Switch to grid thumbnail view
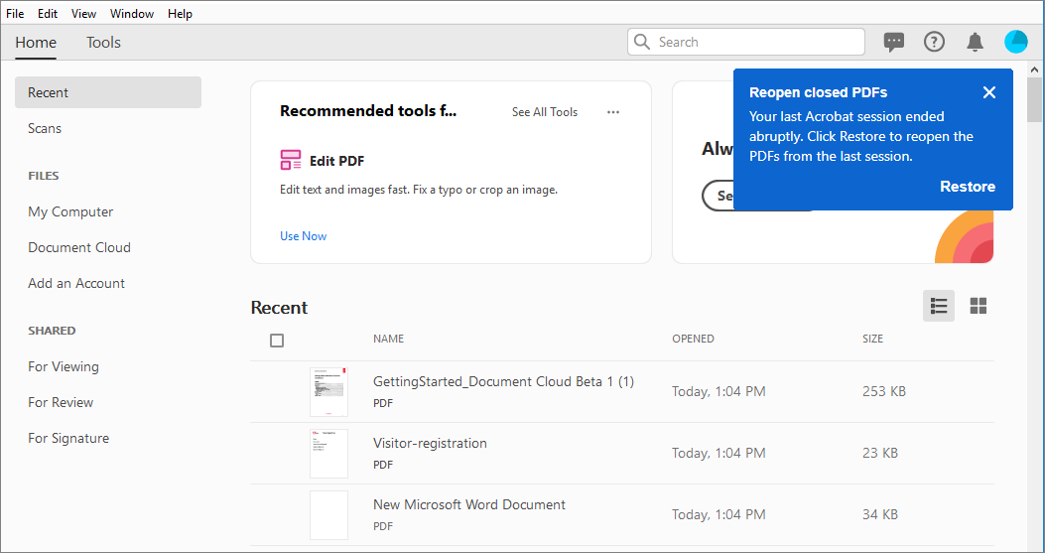Screen dimensions: 1045x553 pos(979,306)
